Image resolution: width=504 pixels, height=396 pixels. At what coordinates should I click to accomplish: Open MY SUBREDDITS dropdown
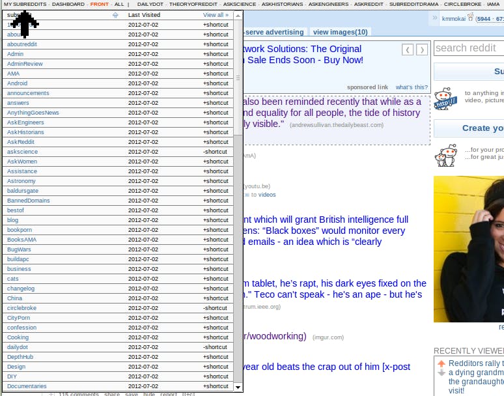25,4
